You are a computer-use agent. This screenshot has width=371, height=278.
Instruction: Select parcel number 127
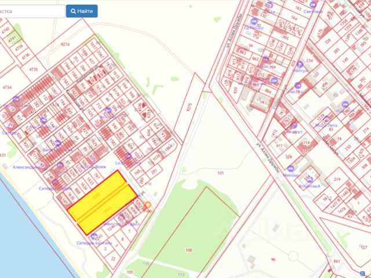pyautogui.click(x=364, y=247)
